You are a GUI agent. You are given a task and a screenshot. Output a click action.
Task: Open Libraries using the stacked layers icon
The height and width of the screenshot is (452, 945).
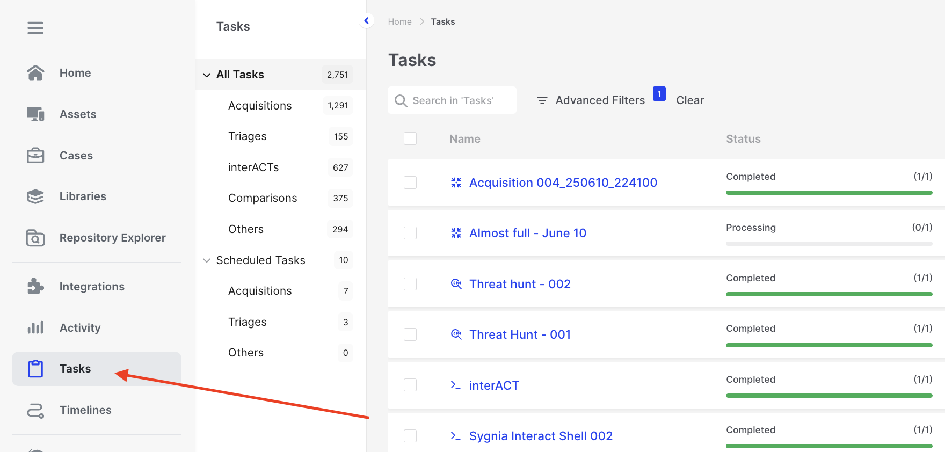click(x=35, y=196)
